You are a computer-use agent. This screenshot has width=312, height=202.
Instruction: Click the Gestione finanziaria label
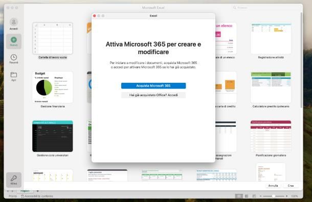53,106
